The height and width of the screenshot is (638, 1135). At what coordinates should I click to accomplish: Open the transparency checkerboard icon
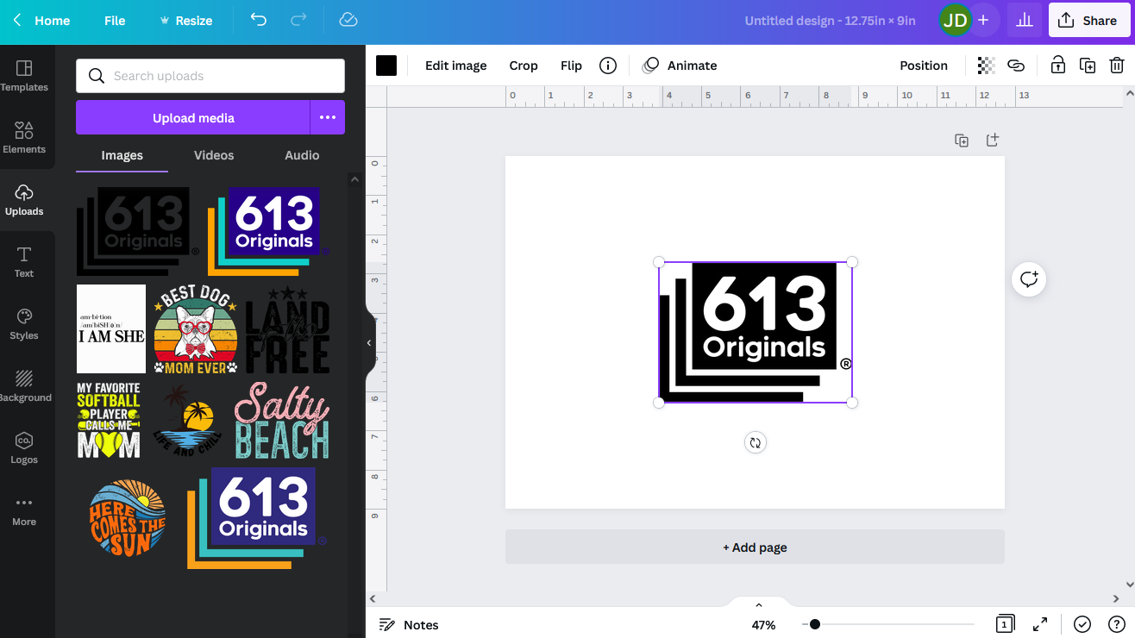click(x=986, y=66)
